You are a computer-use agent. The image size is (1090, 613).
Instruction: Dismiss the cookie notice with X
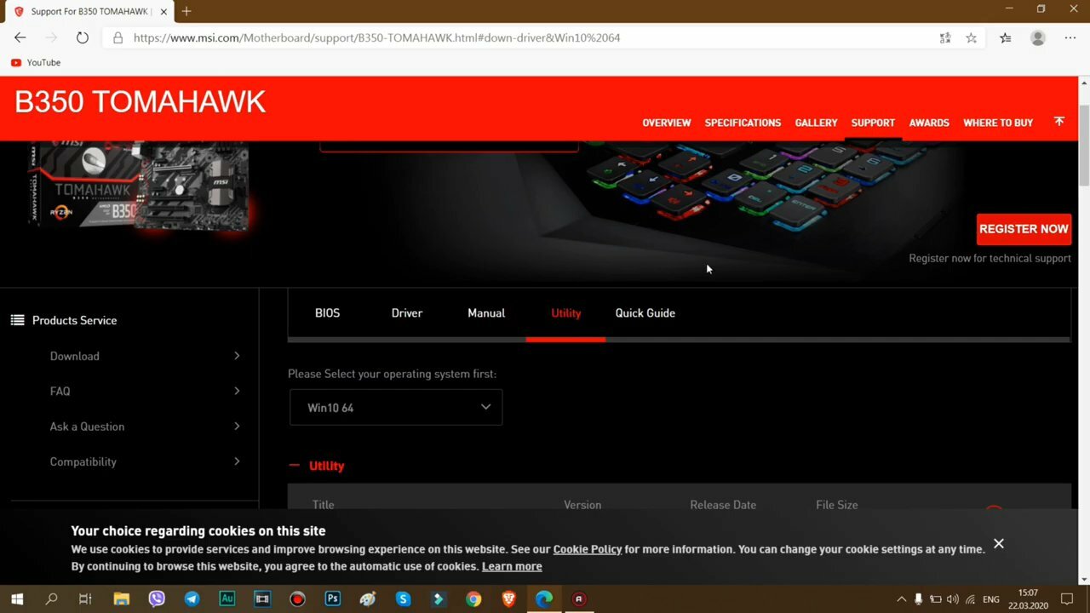click(999, 543)
